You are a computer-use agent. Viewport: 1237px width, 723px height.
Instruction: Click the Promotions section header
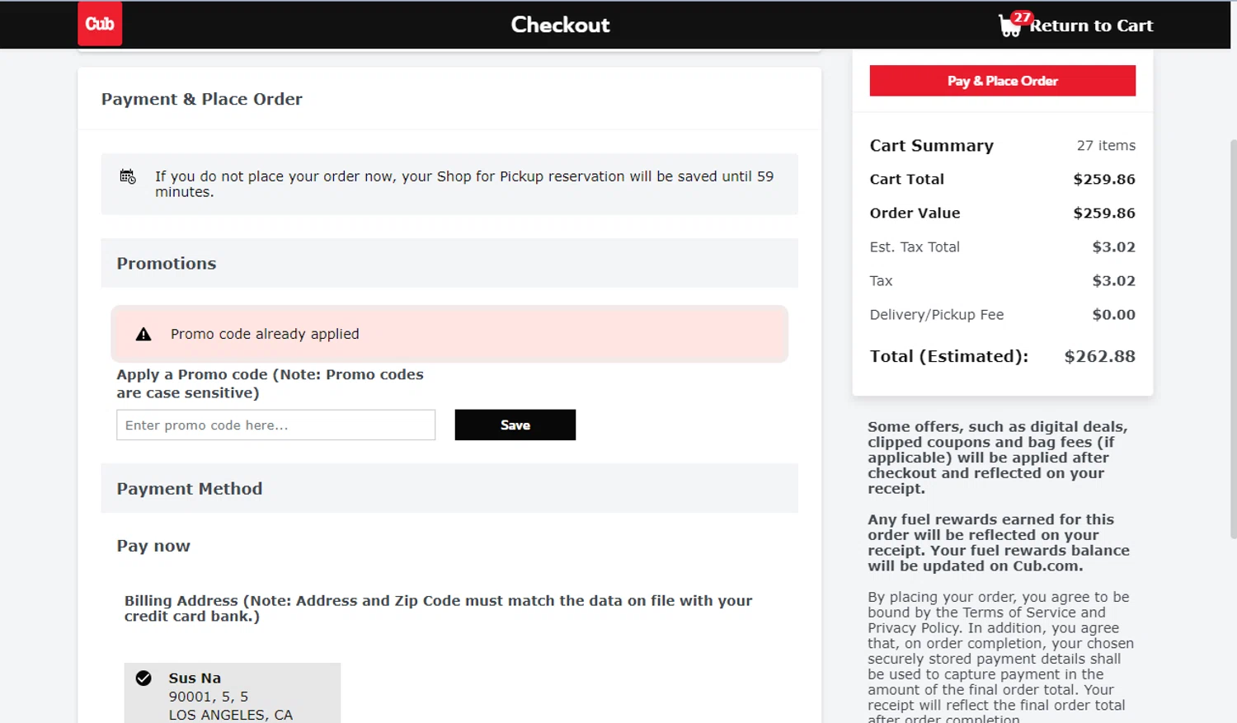point(167,264)
